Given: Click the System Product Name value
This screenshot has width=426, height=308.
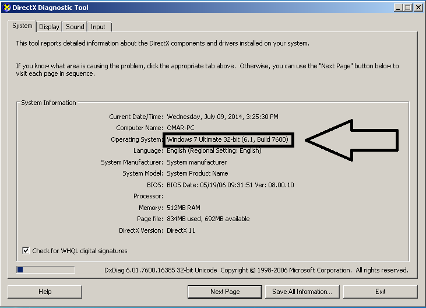Looking at the screenshot, I should click(x=198, y=173).
